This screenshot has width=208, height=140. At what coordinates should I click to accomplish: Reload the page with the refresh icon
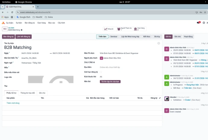[x=12, y=12]
